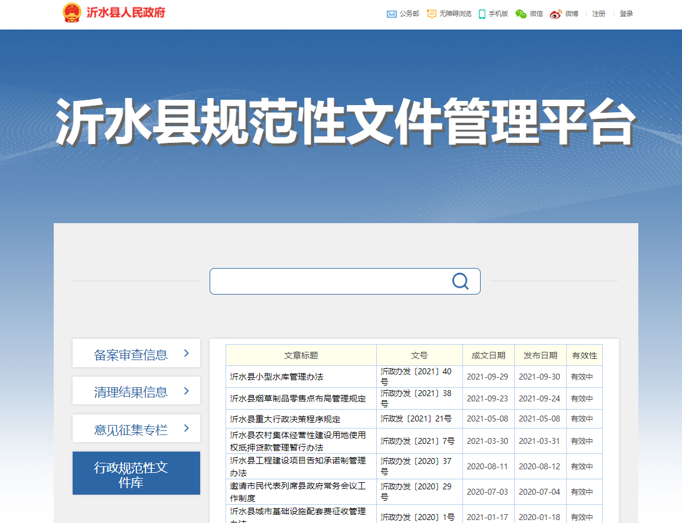Click the 登录 login link
The width and height of the screenshot is (682, 523).
point(626,14)
